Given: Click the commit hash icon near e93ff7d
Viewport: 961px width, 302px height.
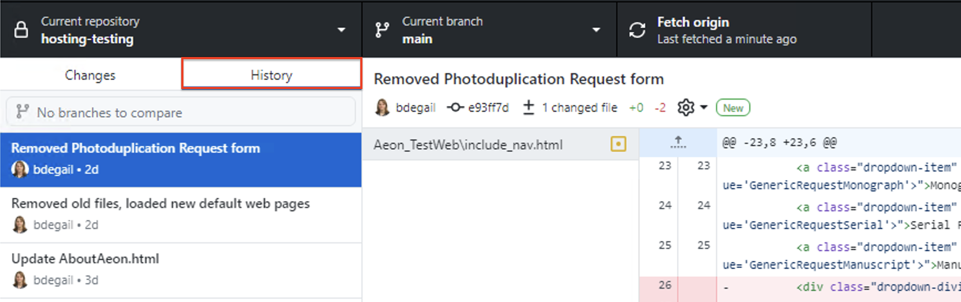Looking at the screenshot, I should (456, 107).
